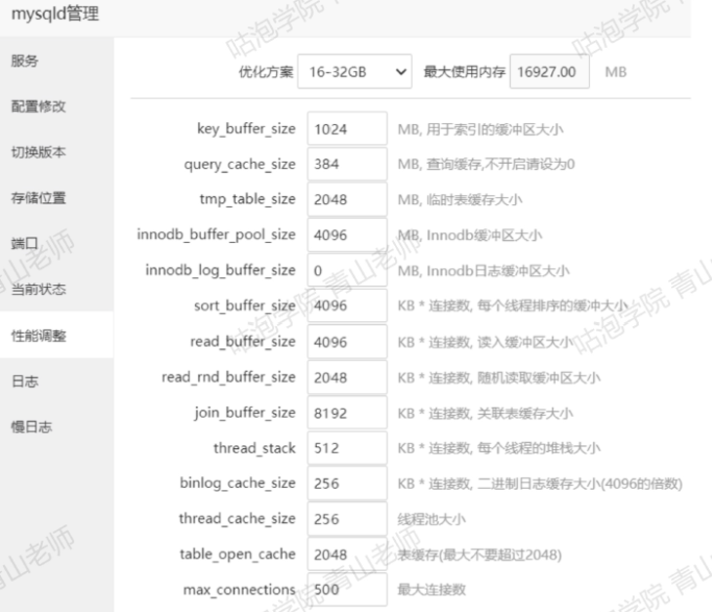The height and width of the screenshot is (612, 712).
Task: Go to 端口 sidebar tab
Action: (25, 244)
